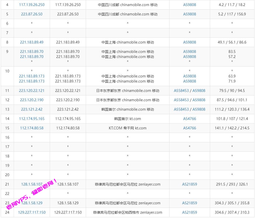The height and width of the screenshot is (218, 255).
Task: Open the 117.139.26.250 IP link in hop 4
Action: coord(32,5)
